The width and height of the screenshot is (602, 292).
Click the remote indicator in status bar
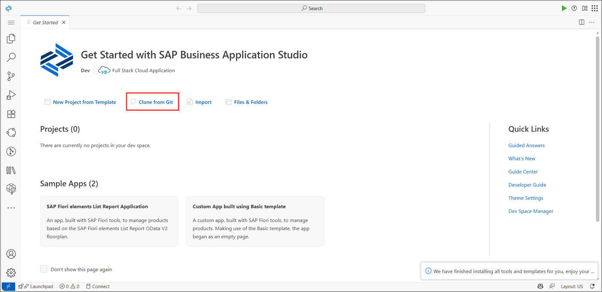(x=9, y=286)
